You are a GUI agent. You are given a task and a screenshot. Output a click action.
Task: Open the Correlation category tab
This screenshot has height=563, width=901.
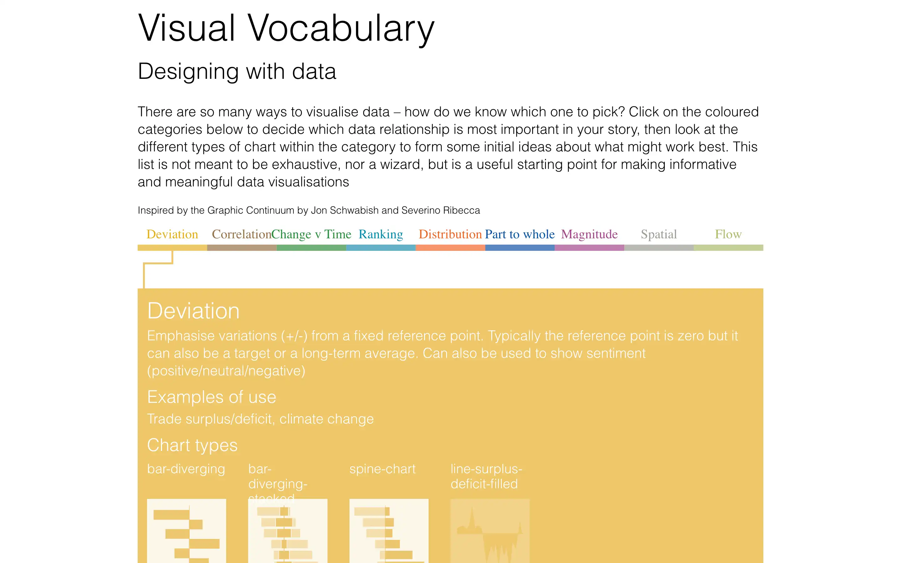tap(241, 234)
